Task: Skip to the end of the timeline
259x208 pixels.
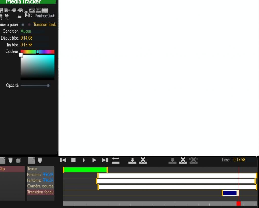Action: click(x=105, y=160)
